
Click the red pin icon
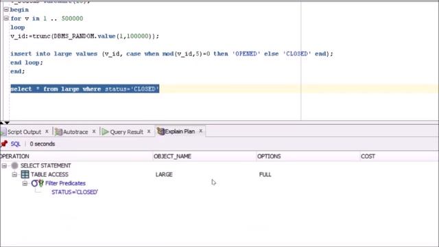4,143
